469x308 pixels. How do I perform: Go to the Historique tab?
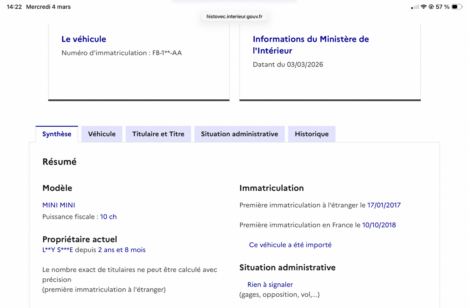(x=311, y=134)
